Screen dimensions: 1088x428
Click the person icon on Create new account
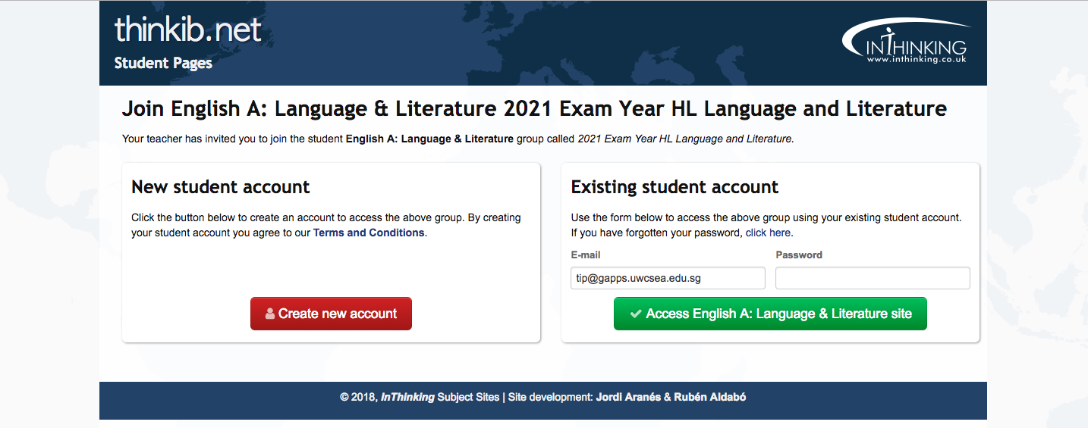point(270,314)
